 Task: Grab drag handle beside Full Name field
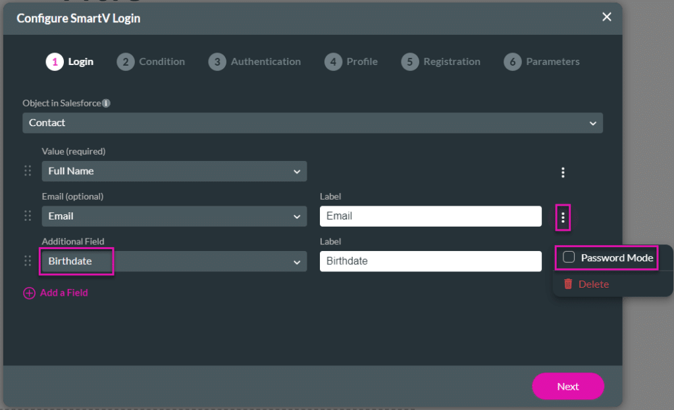pos(28,171)
